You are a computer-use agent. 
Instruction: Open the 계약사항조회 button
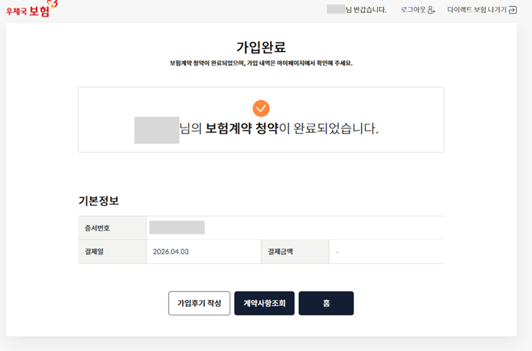[264, 303]
